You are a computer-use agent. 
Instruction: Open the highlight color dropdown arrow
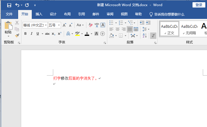82,34
